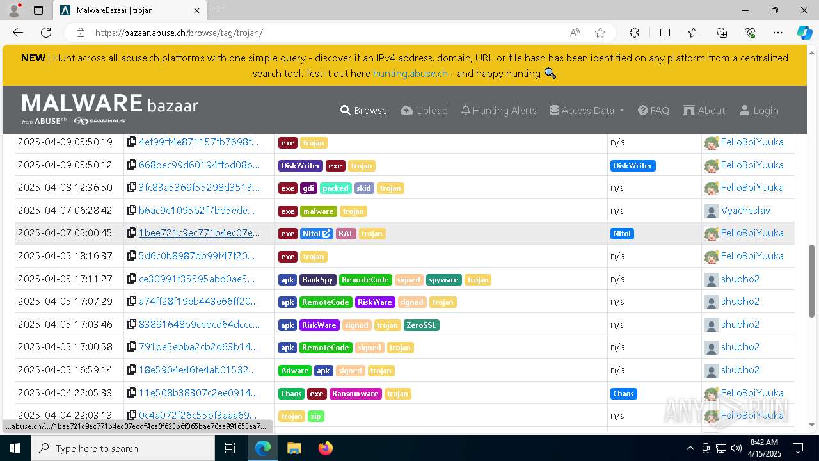Open Copilot icon in Edge toolbar
This screenshot has width=819, height=461.
coord(804,33)
